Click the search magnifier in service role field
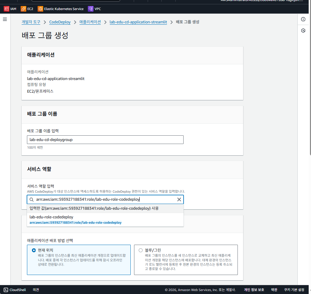Image resolution: width=311 pixels, height=294 pixels. pyautogui.click(x=32, y=200)
